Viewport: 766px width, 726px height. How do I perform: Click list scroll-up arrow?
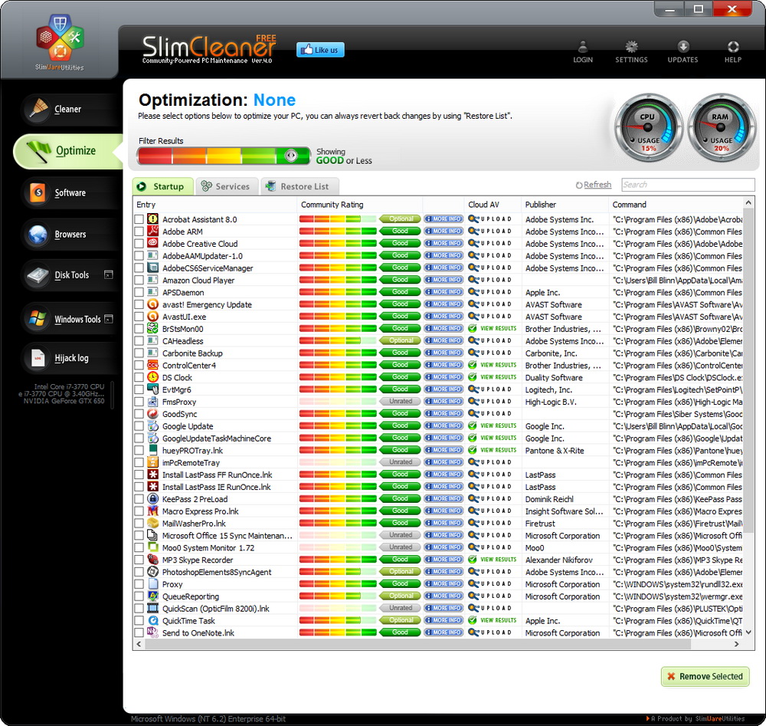point(748,202)
